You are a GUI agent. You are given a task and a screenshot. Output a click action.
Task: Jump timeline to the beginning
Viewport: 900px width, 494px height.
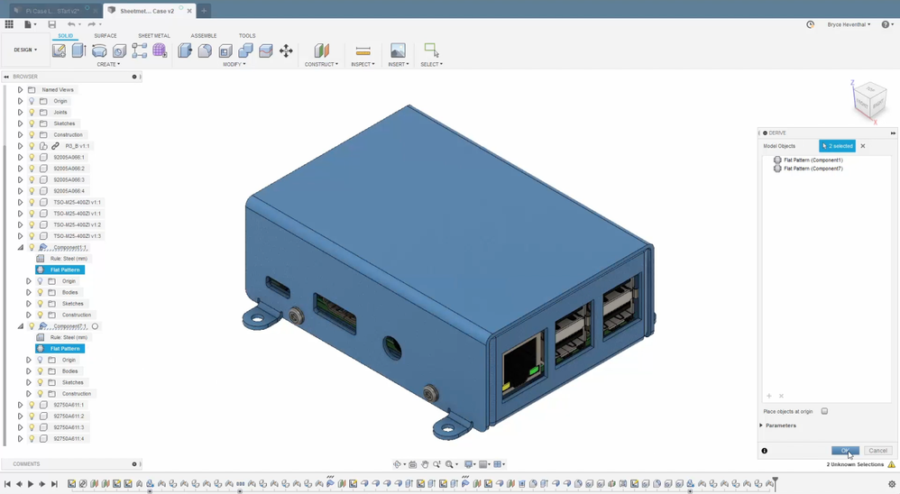click(7, 484)
